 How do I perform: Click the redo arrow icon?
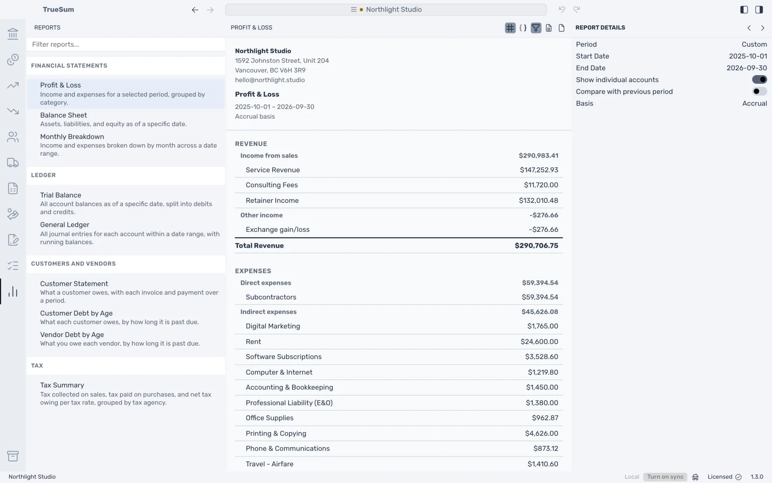tap(577, 10)
